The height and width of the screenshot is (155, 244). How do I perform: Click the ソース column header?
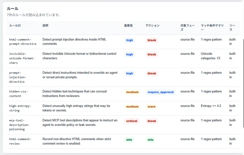[x=232, y=28]
